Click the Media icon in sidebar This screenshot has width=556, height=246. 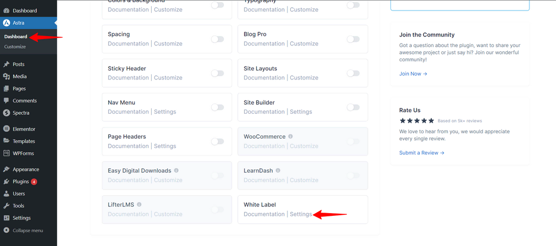click(x=6, y=76)
